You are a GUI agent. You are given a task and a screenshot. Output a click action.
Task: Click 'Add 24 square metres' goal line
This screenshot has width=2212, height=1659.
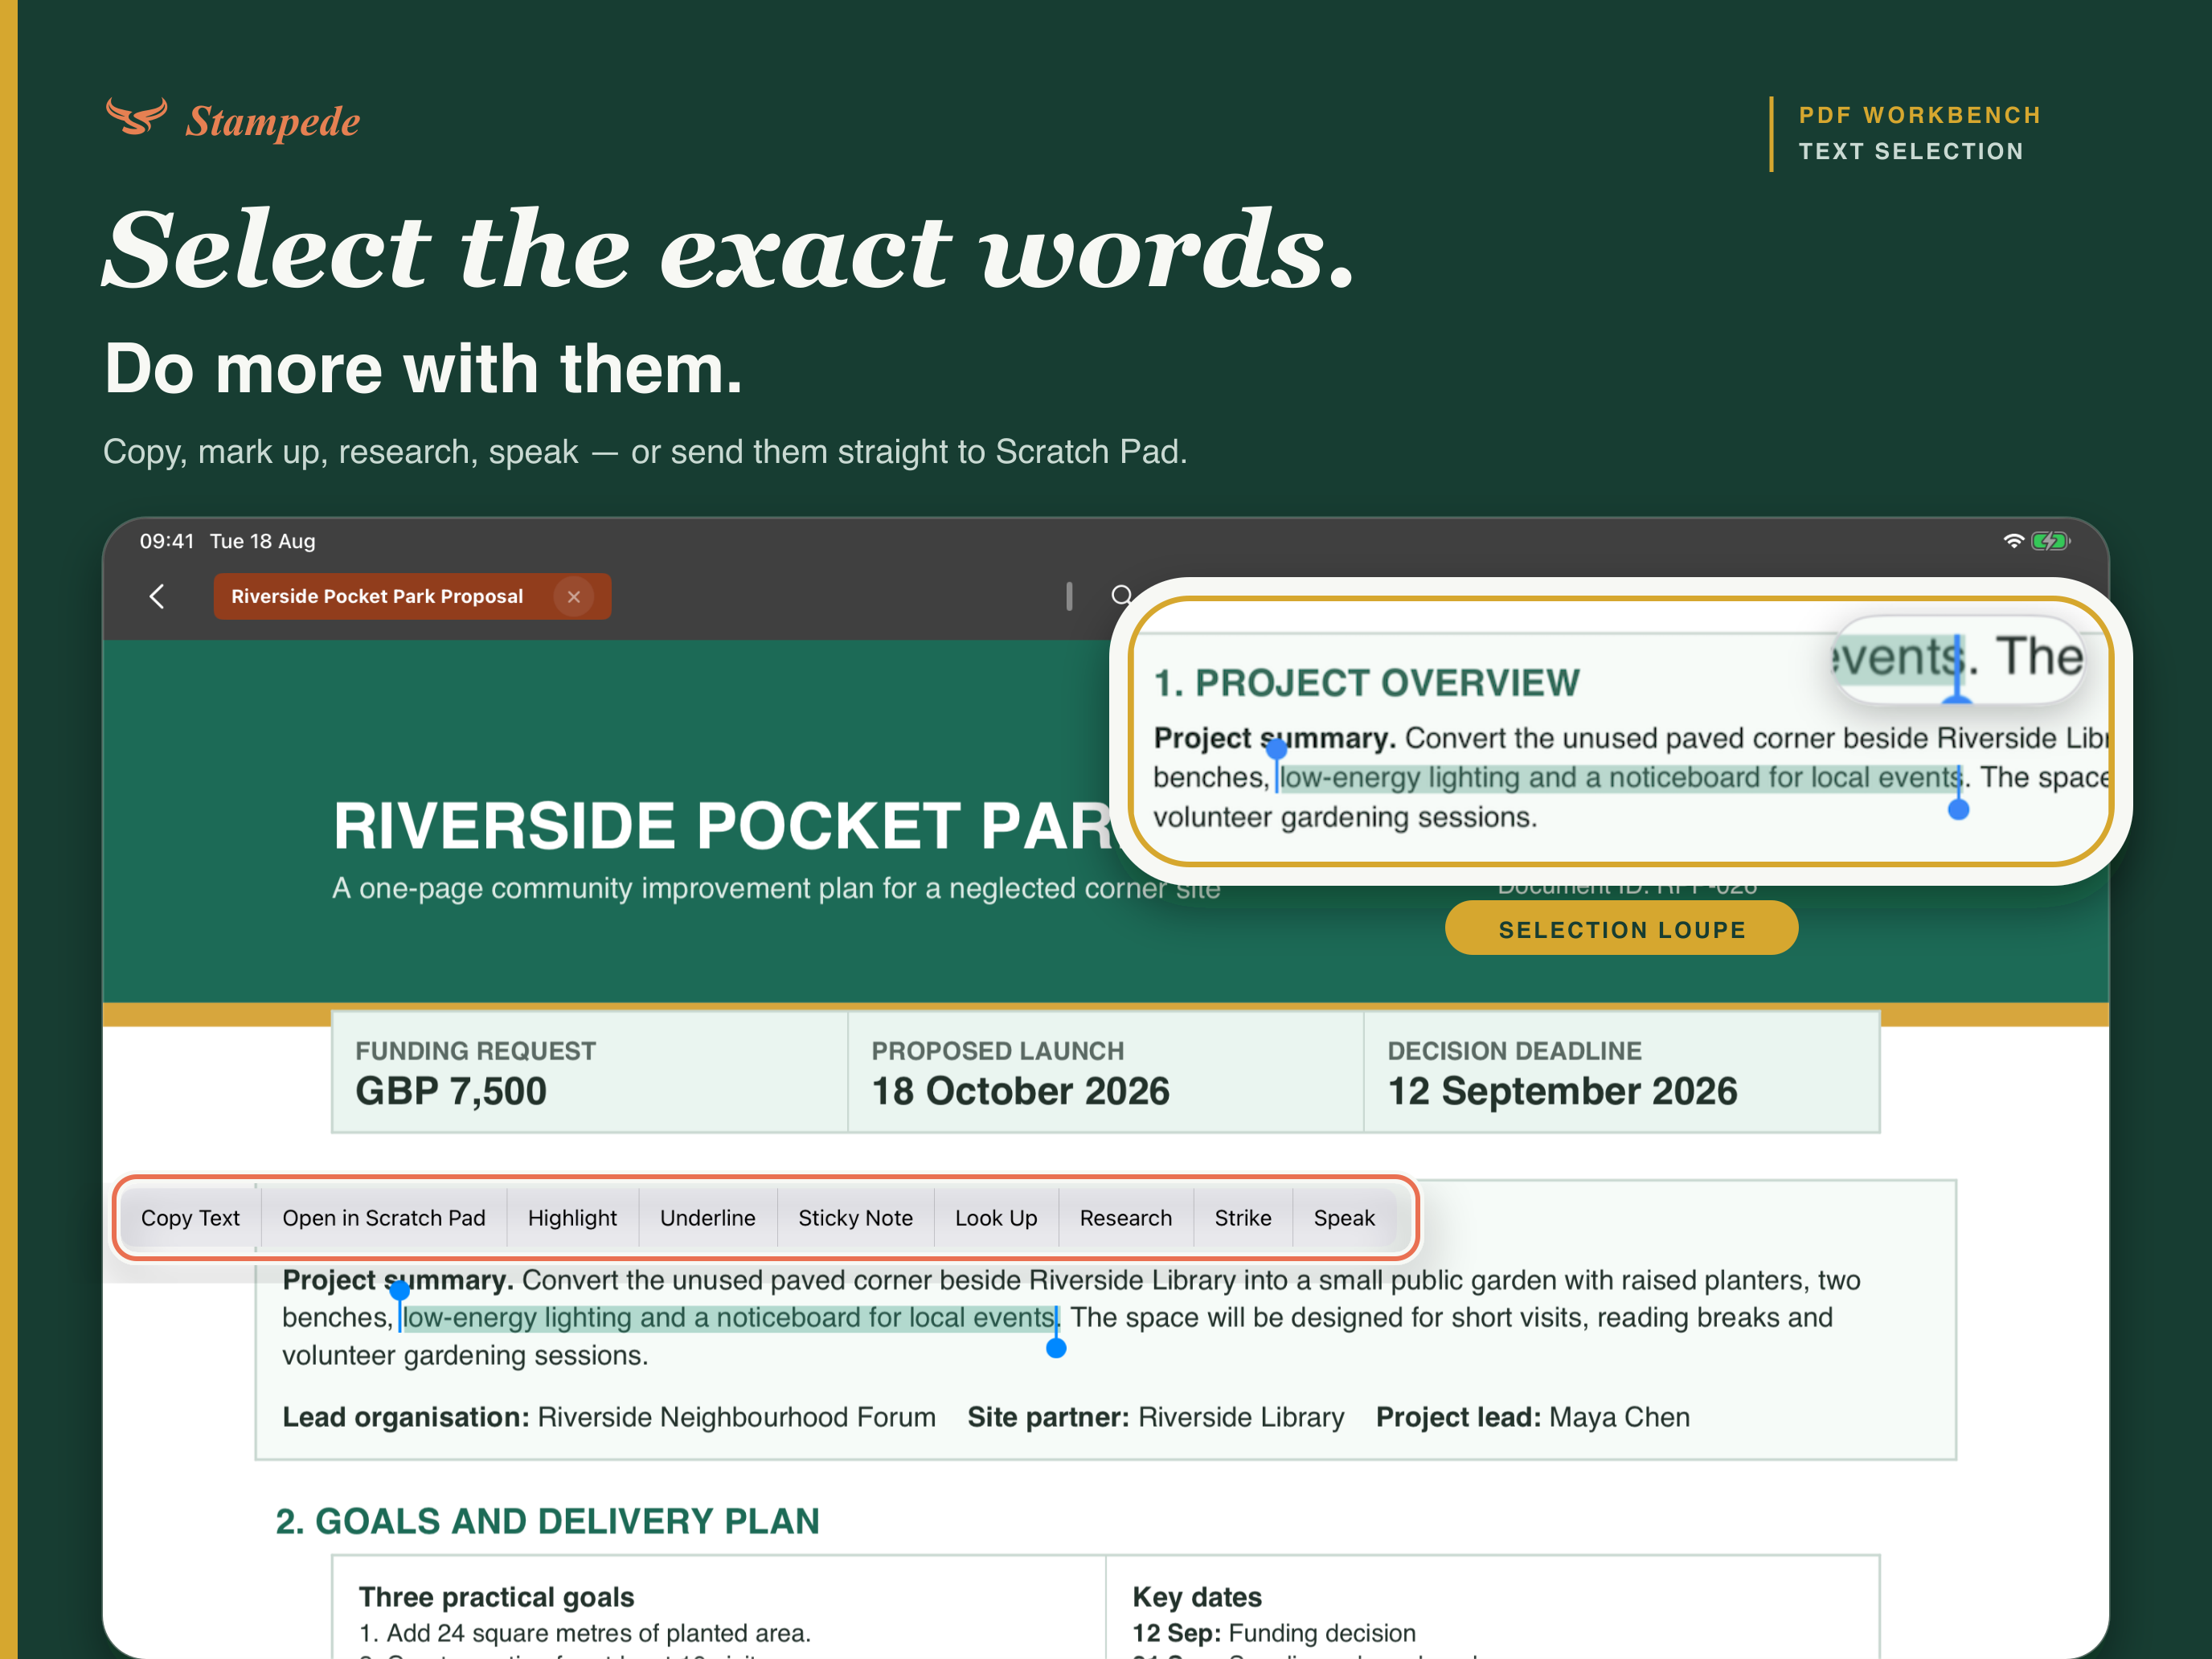point(585,1633)
